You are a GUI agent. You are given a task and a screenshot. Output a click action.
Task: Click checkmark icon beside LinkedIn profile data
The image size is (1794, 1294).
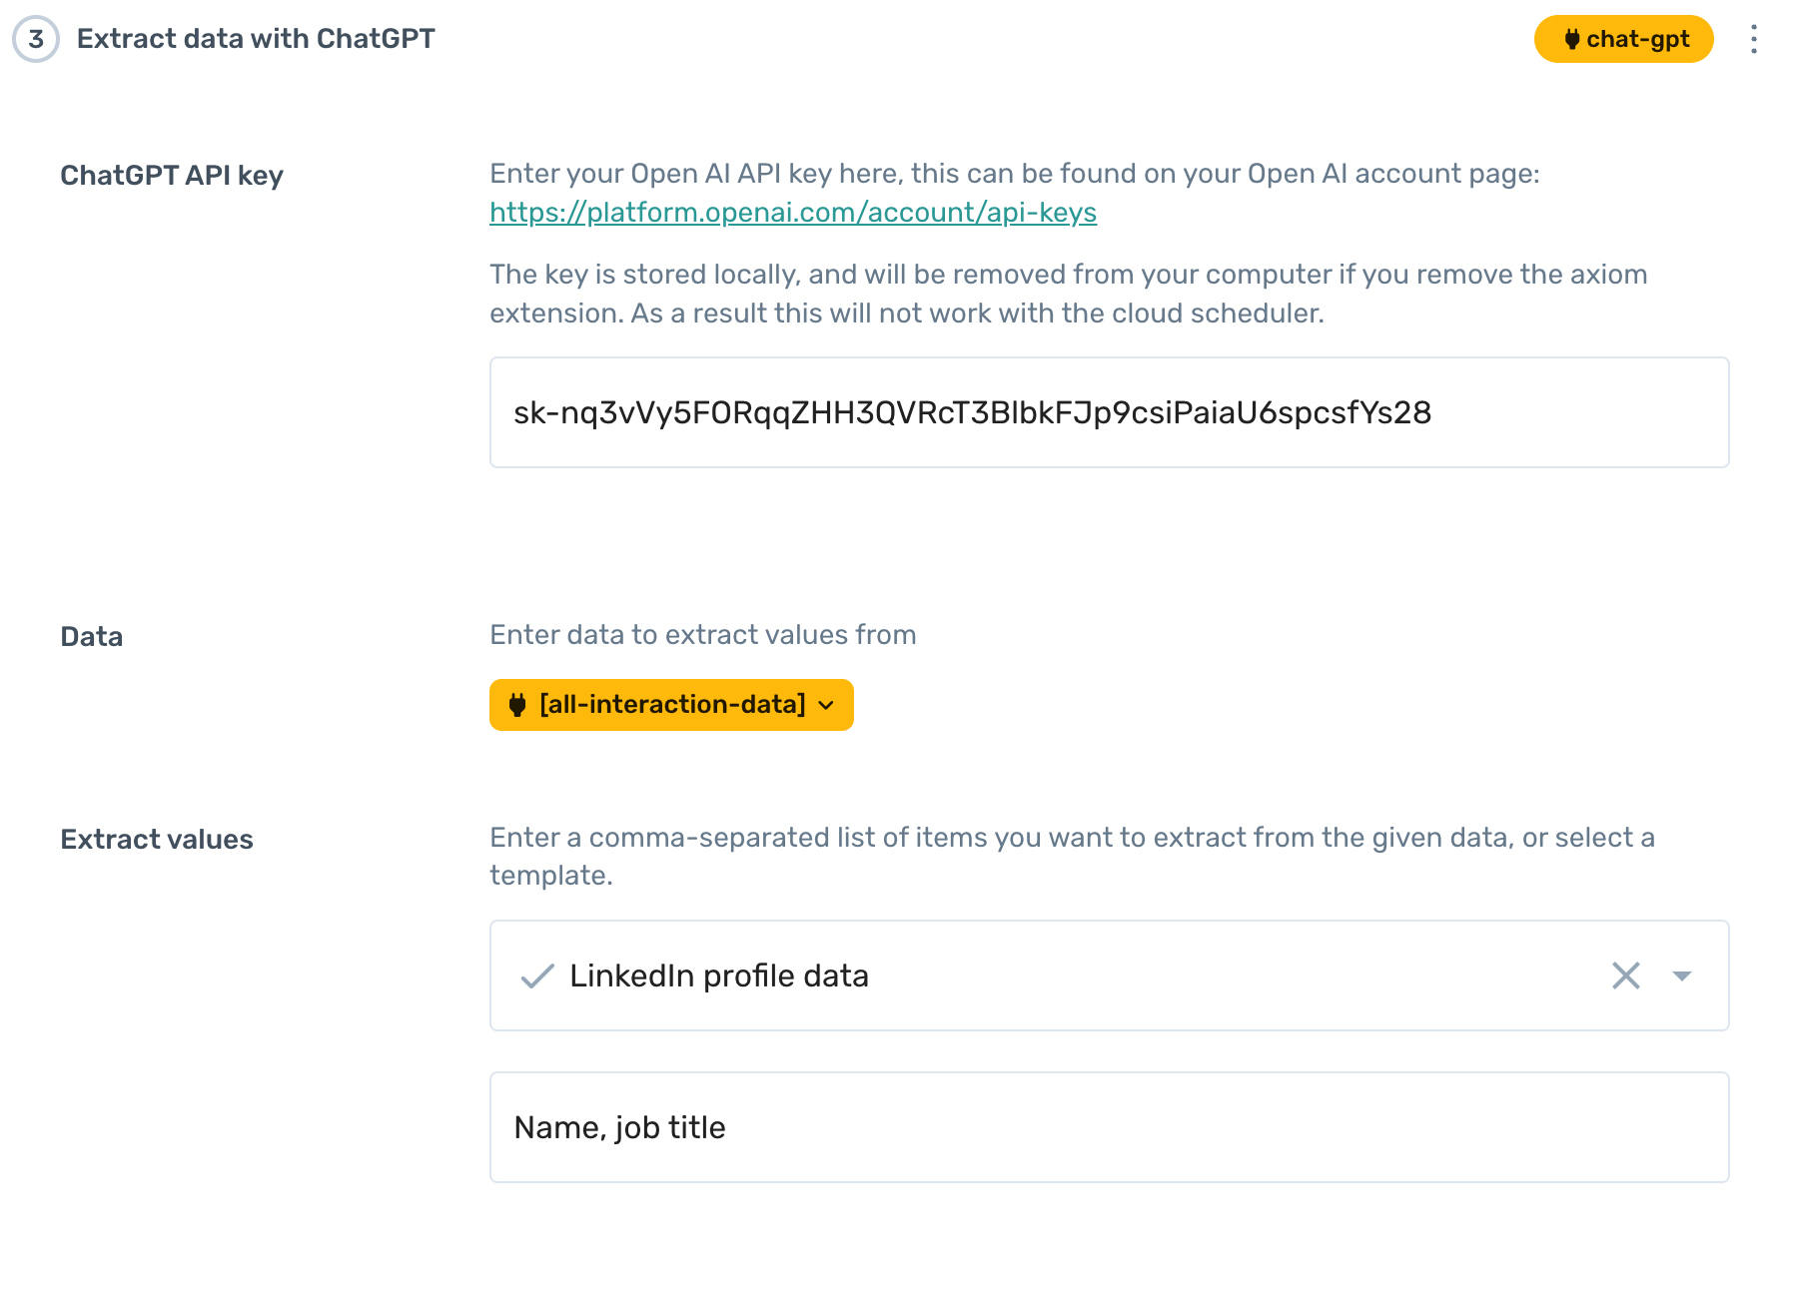click(537, 975)
